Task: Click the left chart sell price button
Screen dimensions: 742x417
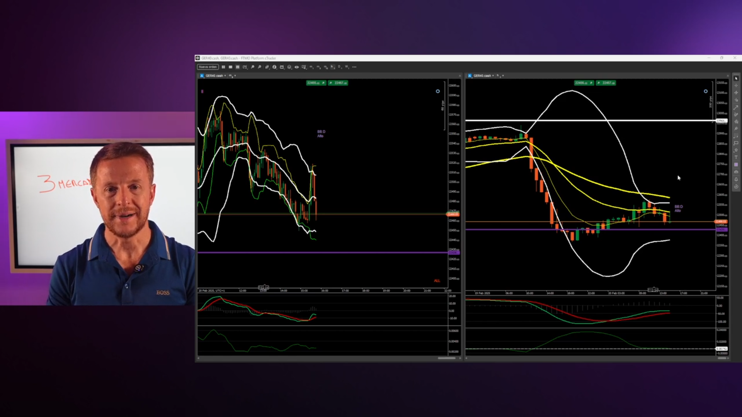Action: [316, 83]
